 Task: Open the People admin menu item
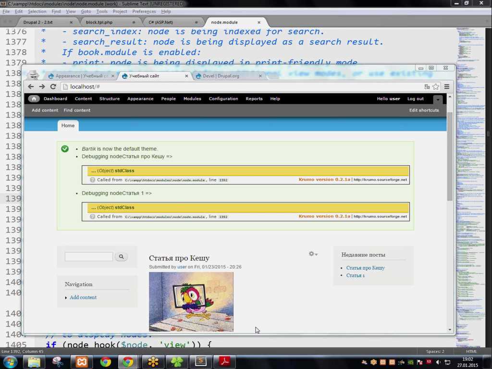click(x=169, y=98)
